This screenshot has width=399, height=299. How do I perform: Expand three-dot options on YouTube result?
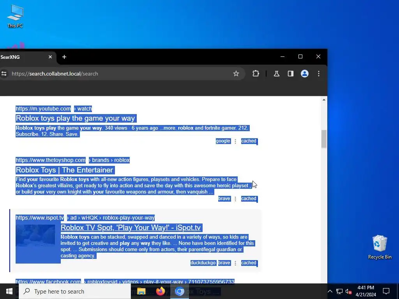tap(235, 141)
